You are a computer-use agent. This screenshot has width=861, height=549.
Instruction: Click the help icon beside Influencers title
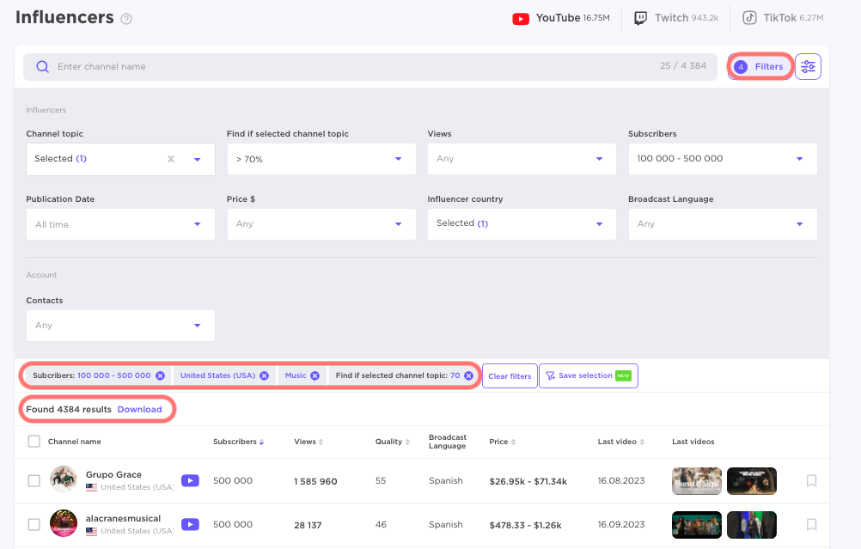(125, 18)
